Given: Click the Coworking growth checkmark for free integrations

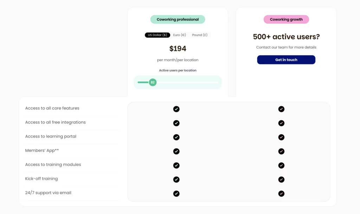Looking at the screenshot, I should 281,123.
